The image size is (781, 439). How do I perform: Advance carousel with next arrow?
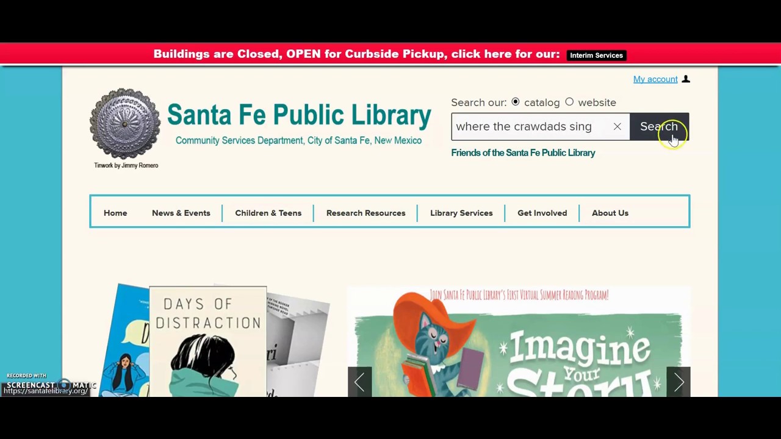[678, 382]
